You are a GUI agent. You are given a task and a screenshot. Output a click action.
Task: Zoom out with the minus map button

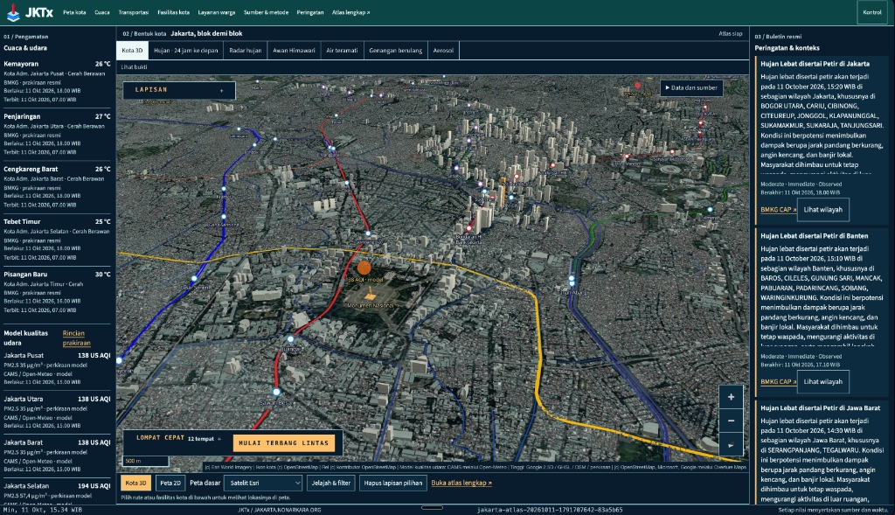731,421
